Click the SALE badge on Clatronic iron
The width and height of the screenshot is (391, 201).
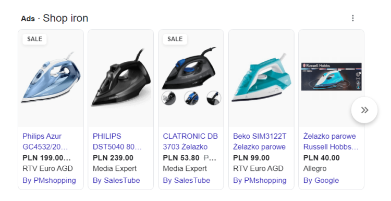175,39
